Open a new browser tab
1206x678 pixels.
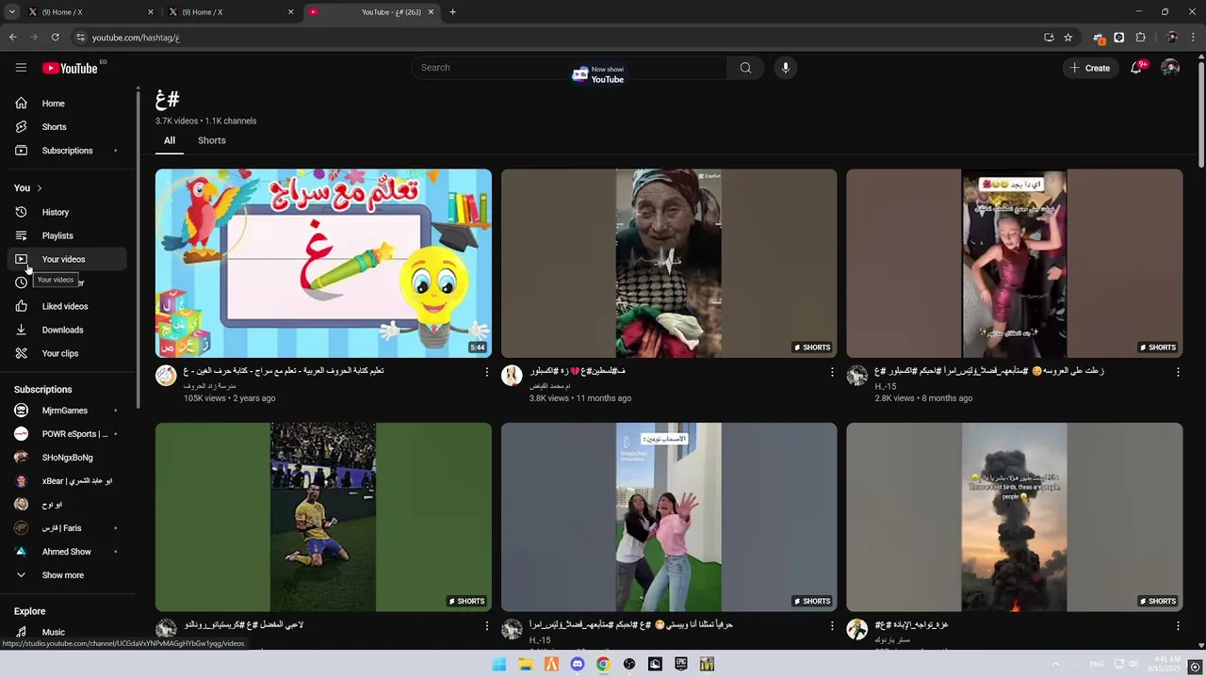452,12
